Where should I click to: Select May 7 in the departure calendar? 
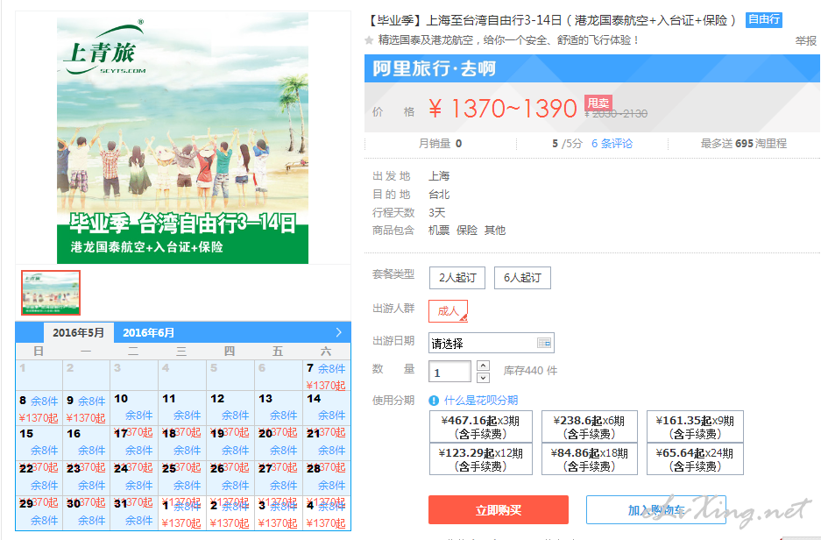pos(326,375)
